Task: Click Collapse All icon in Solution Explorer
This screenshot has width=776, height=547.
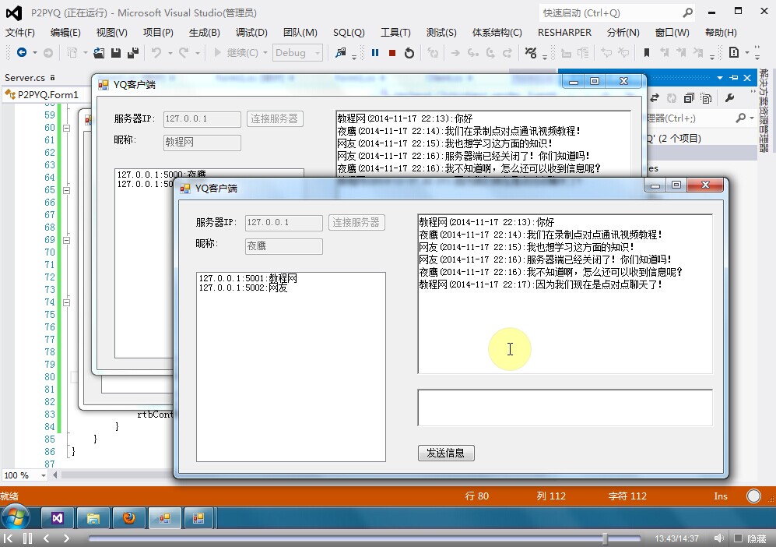Action: point(689,98)
